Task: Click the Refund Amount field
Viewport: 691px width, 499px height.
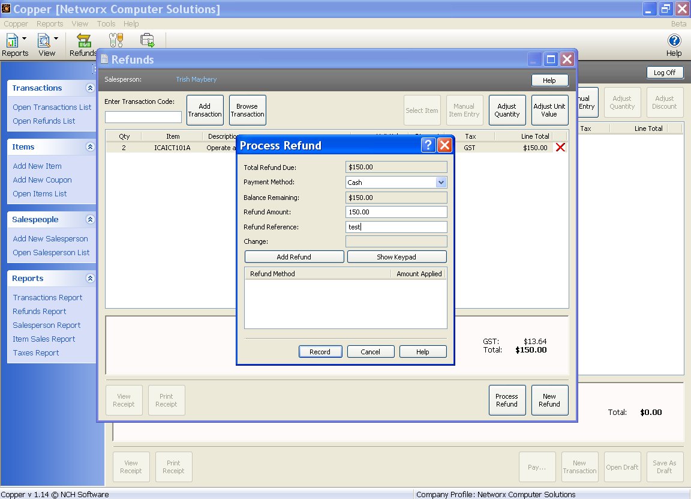Action: pyautogui.click(x=396, y=212)
